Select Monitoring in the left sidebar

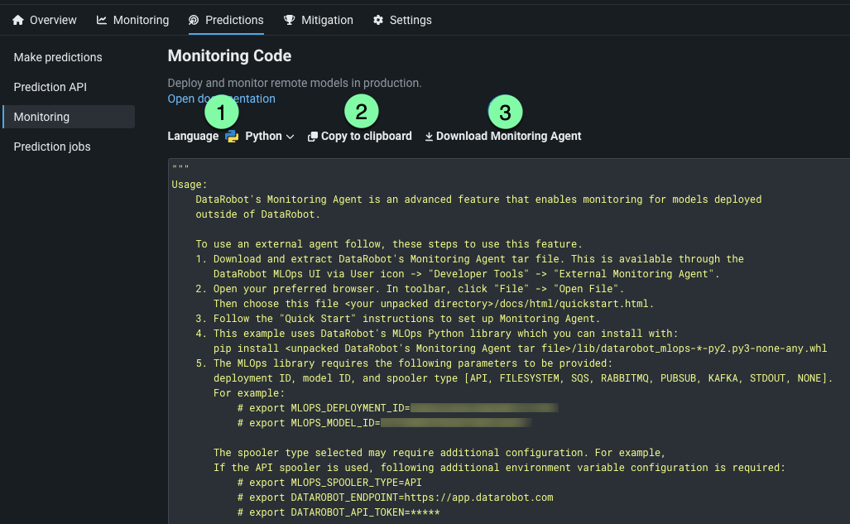pos(41,117)
